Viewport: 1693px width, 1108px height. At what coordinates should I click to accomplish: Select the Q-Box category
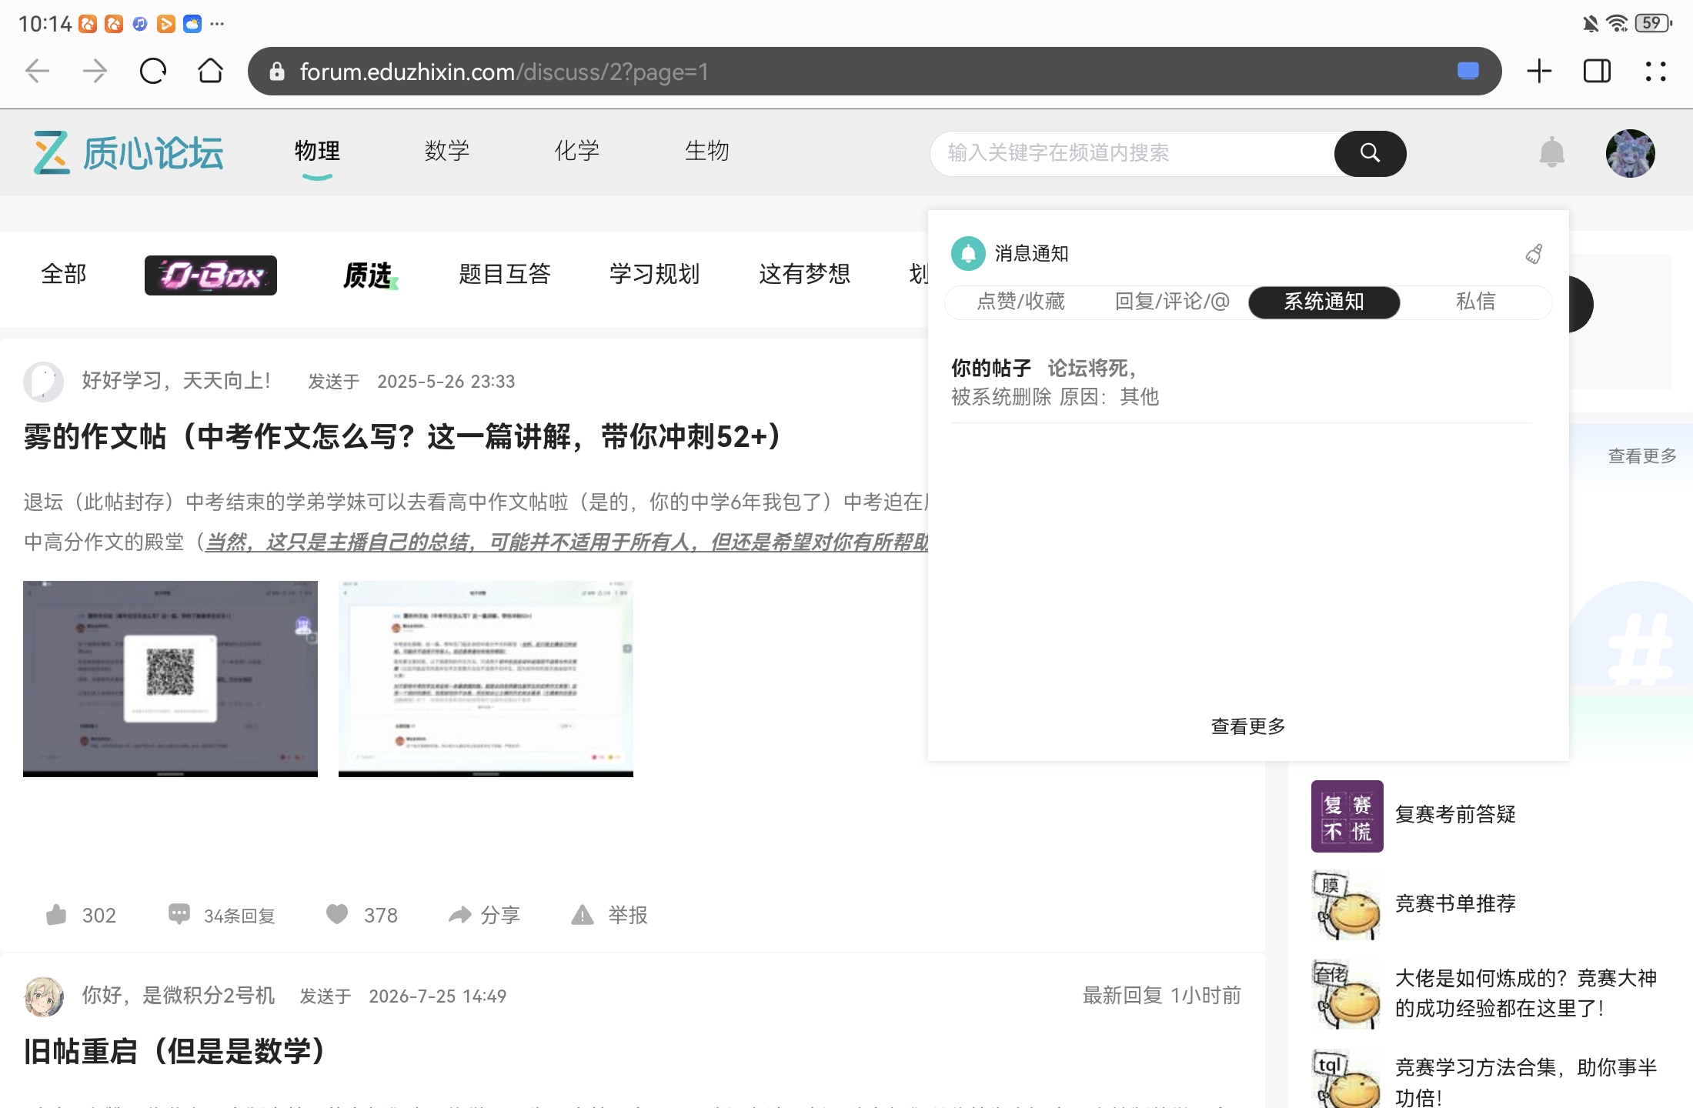pos(211,275)
